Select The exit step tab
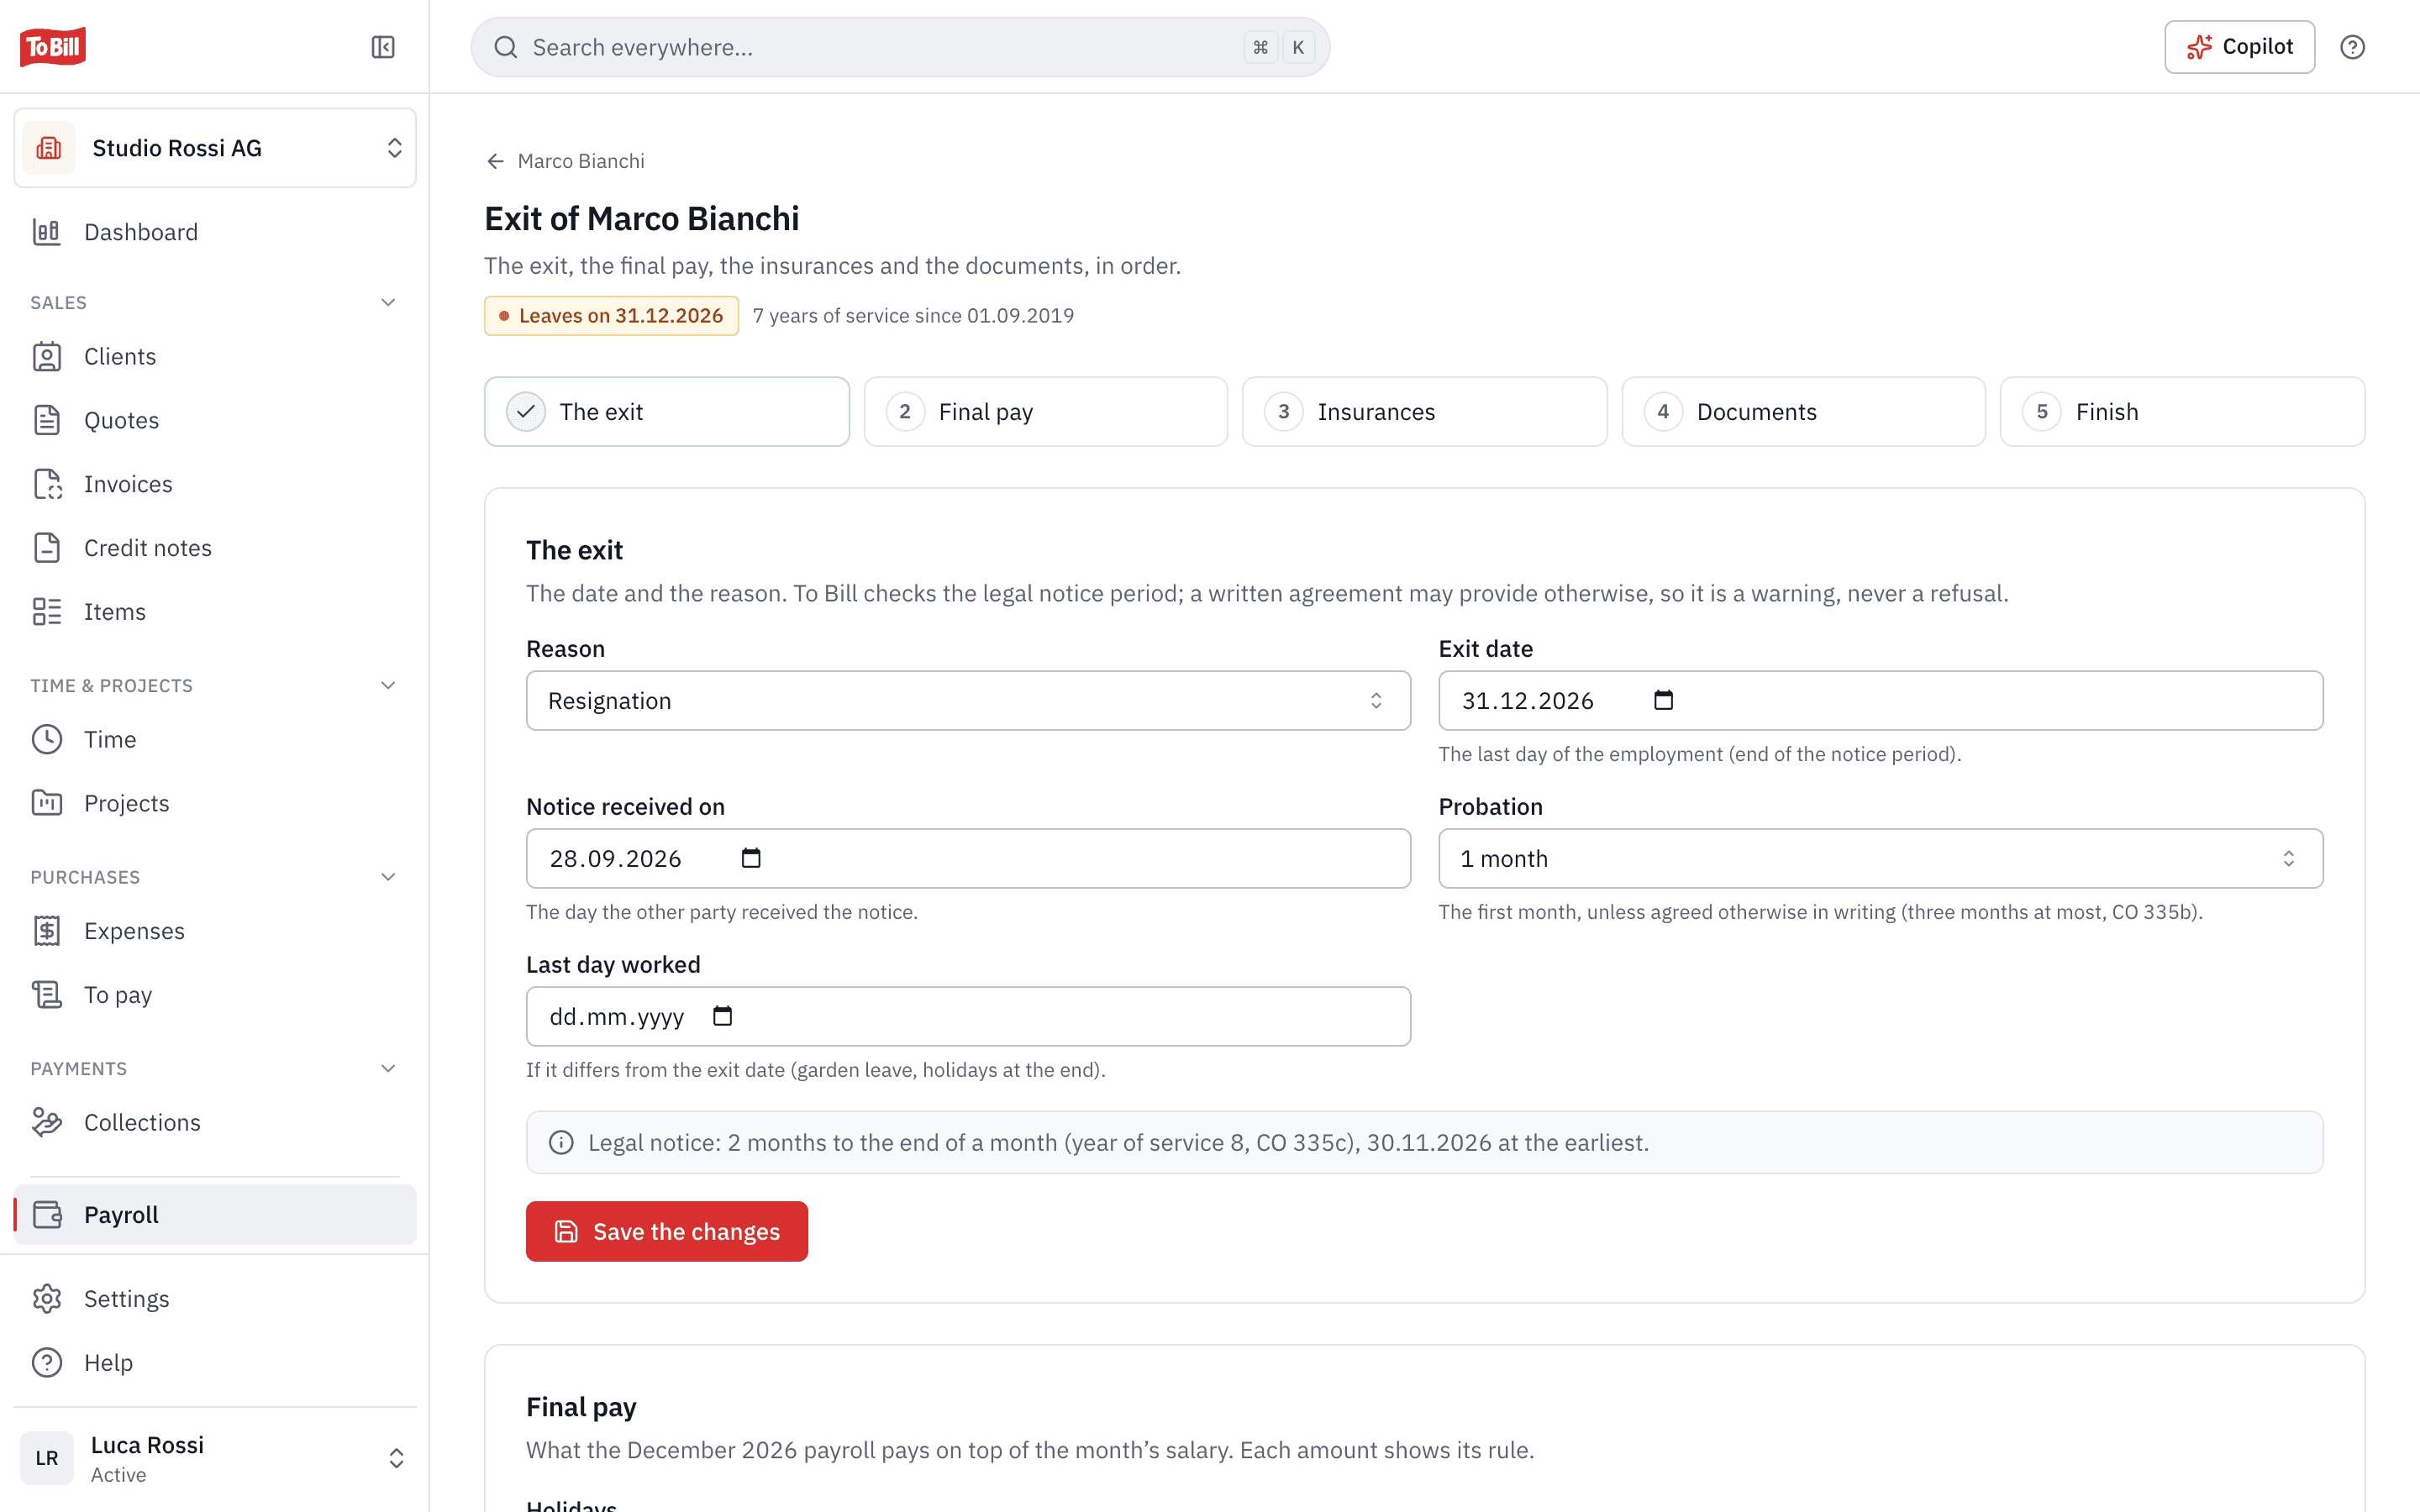The height and width of the screenshot is (1512, 2420). [x=666, y=411]
